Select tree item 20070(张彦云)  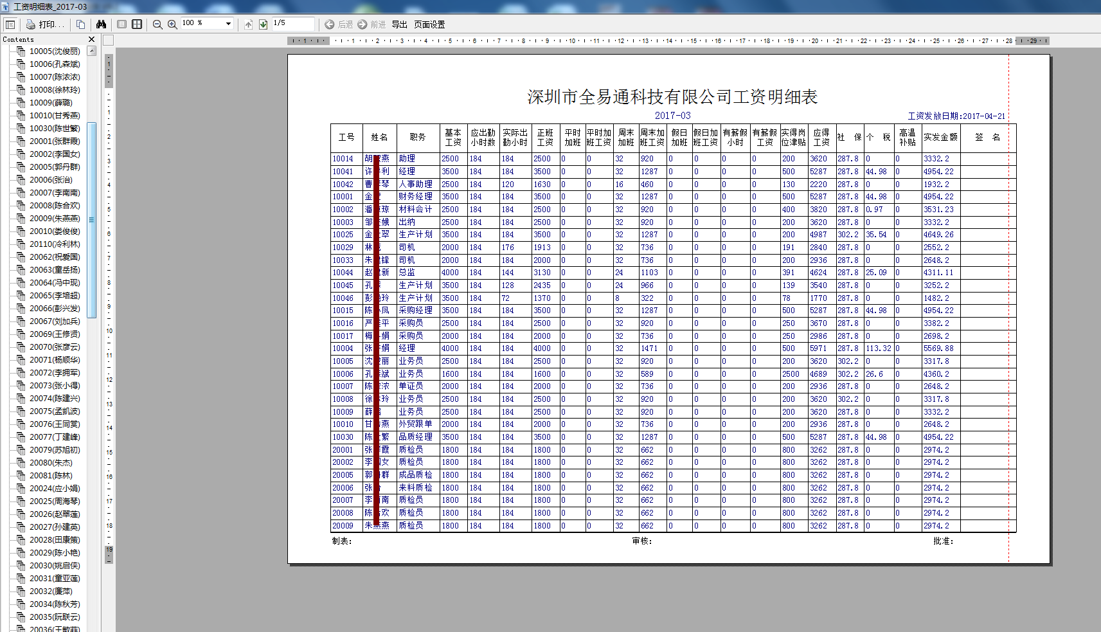[55, 347]
